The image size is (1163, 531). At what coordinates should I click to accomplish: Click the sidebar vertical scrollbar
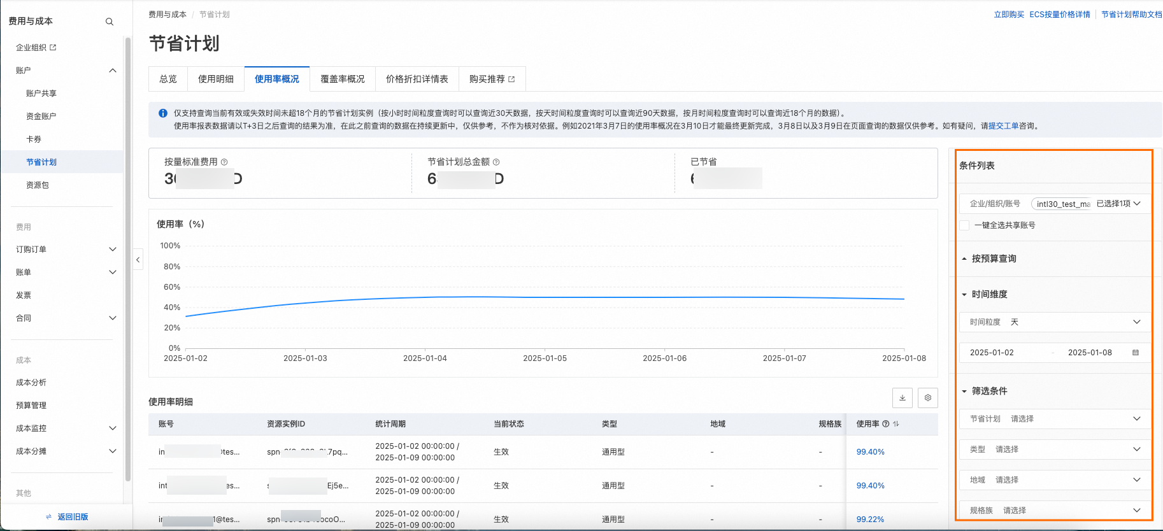(128, 258)
